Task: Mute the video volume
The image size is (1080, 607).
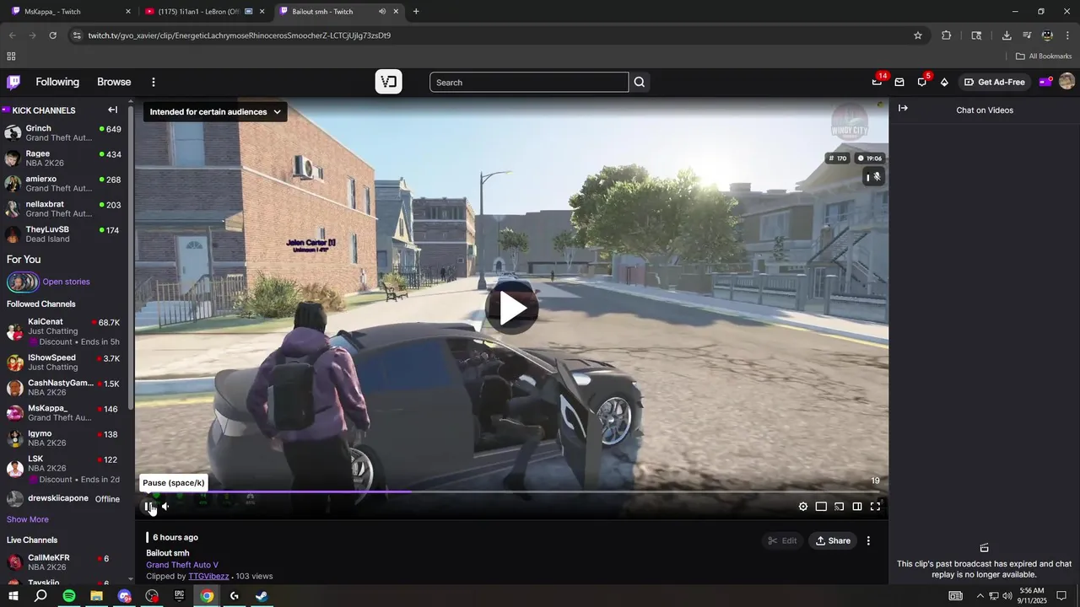Action: [165, 507]
